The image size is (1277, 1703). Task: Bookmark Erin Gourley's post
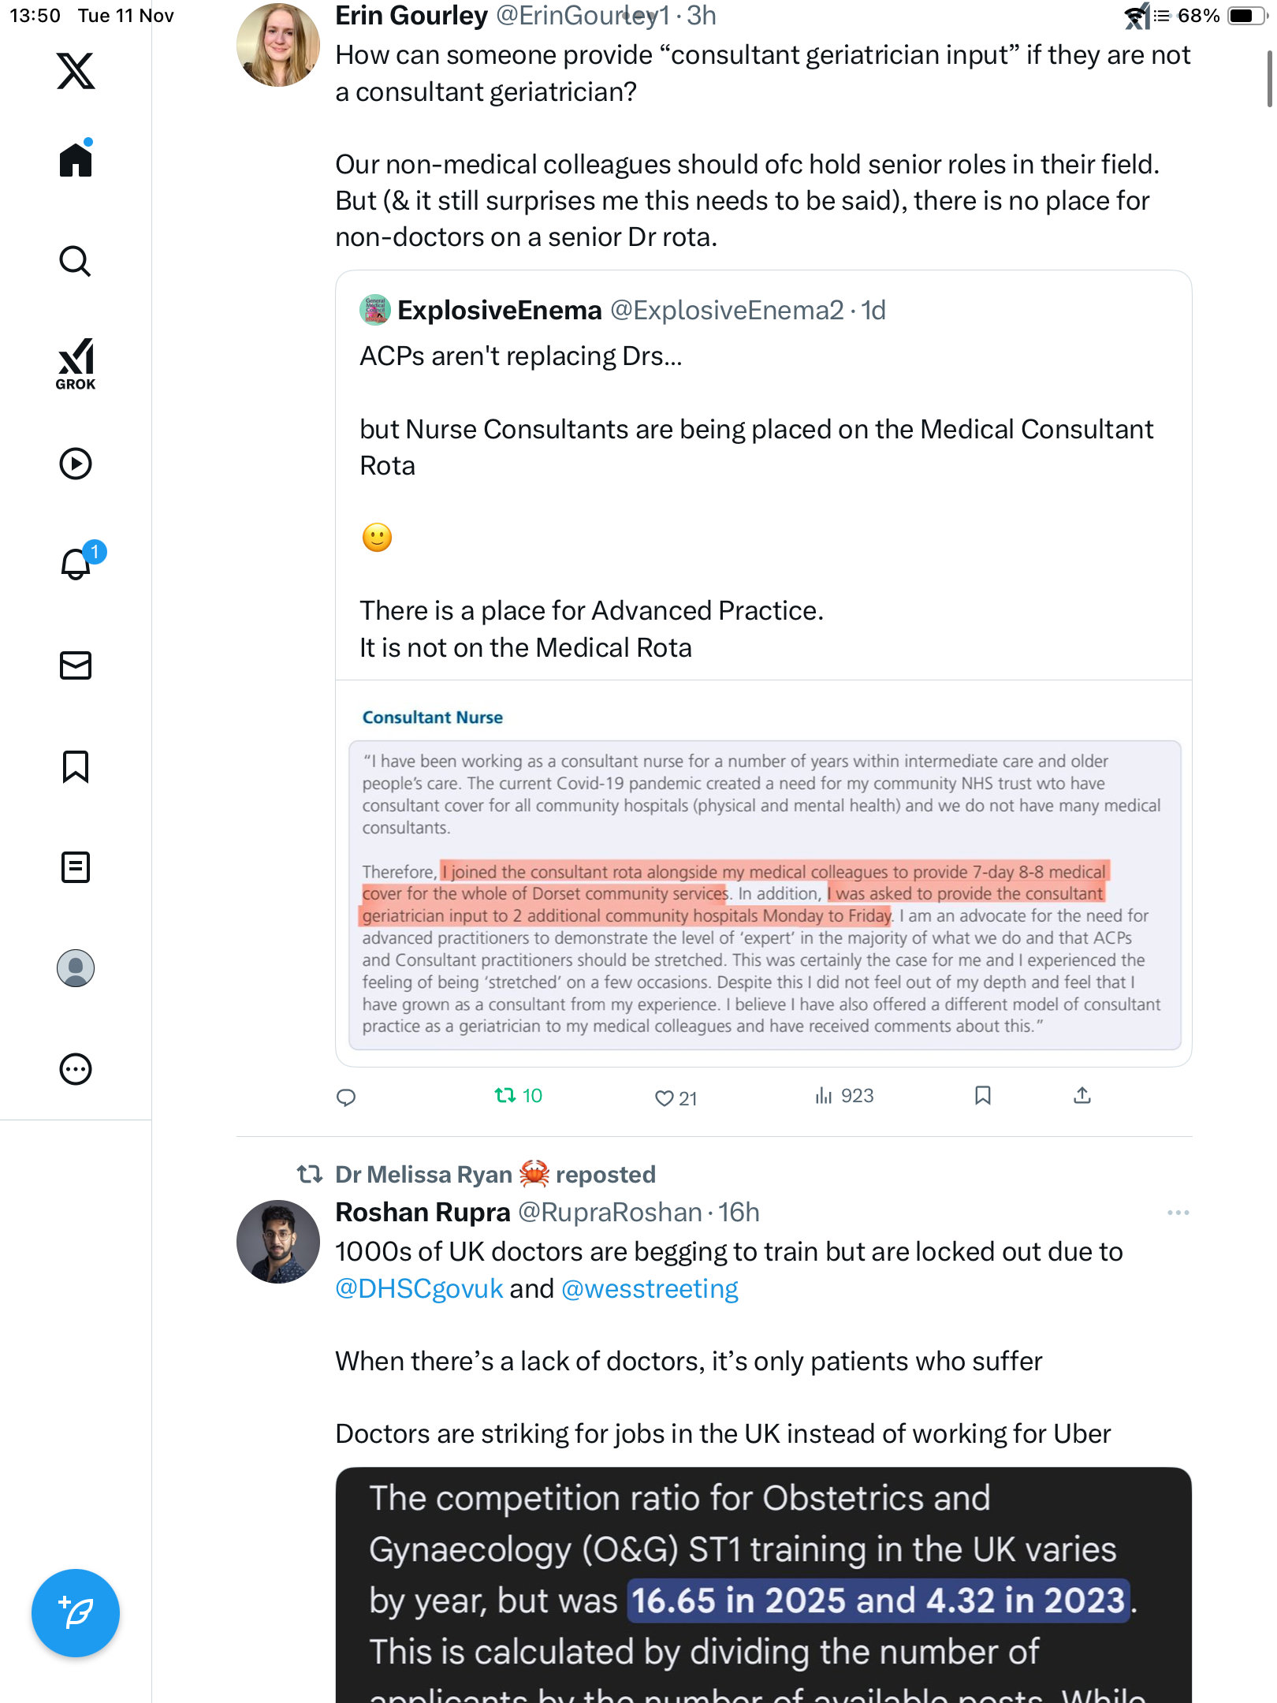point(982,1096)
